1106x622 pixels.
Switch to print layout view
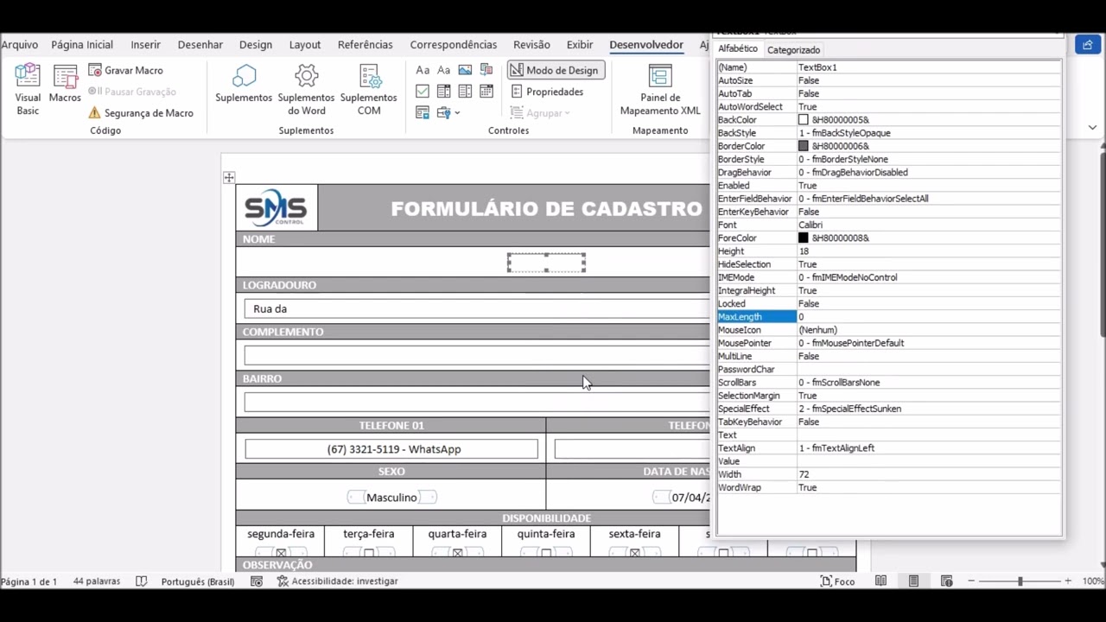click(913, 581)
